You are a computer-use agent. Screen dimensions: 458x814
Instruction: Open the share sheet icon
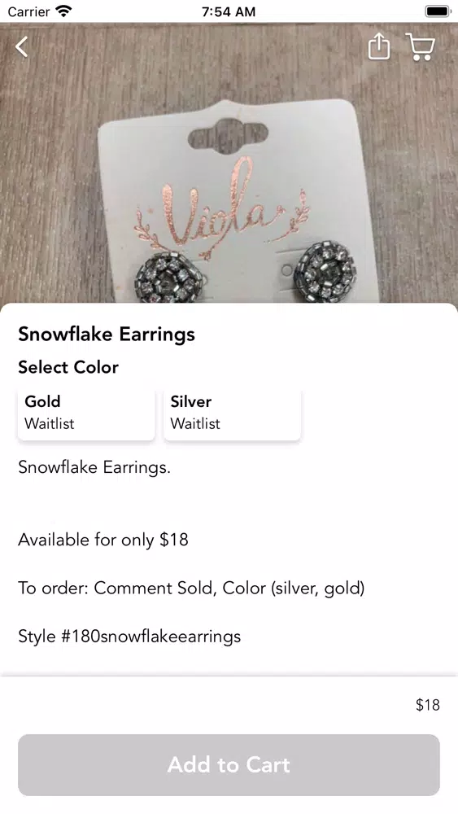click(378, 46)
